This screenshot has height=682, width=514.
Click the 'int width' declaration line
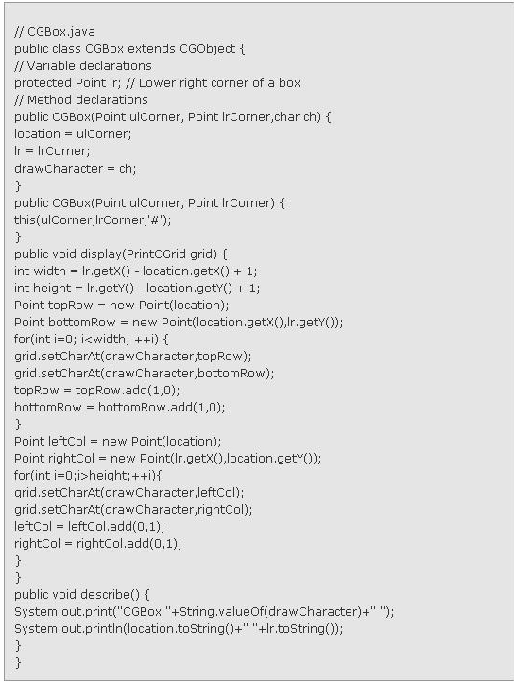pyautogui.click(x=135, y=271)
